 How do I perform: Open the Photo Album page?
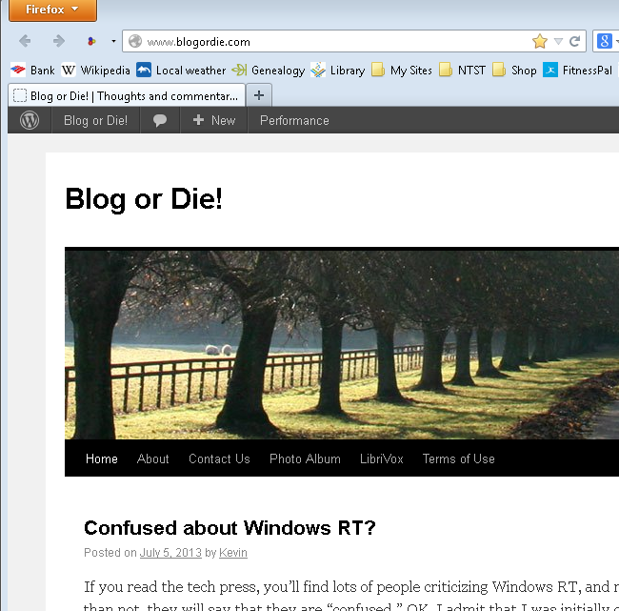pyautogui.click(x=305, y=458)
